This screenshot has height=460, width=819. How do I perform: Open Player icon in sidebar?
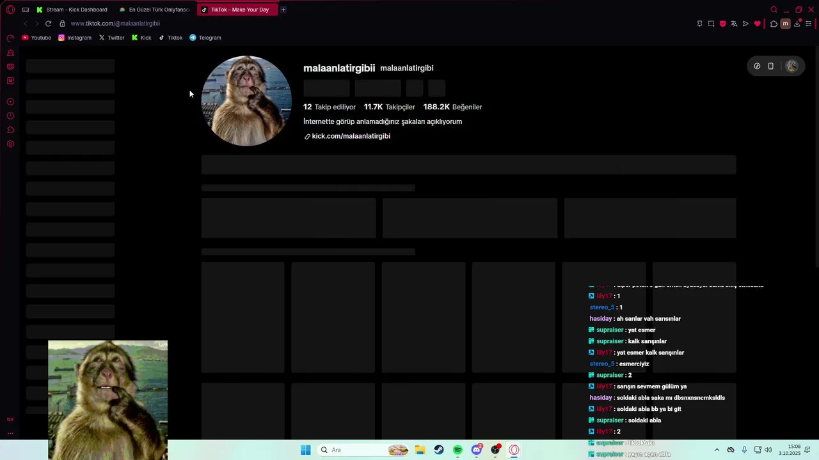10,102
